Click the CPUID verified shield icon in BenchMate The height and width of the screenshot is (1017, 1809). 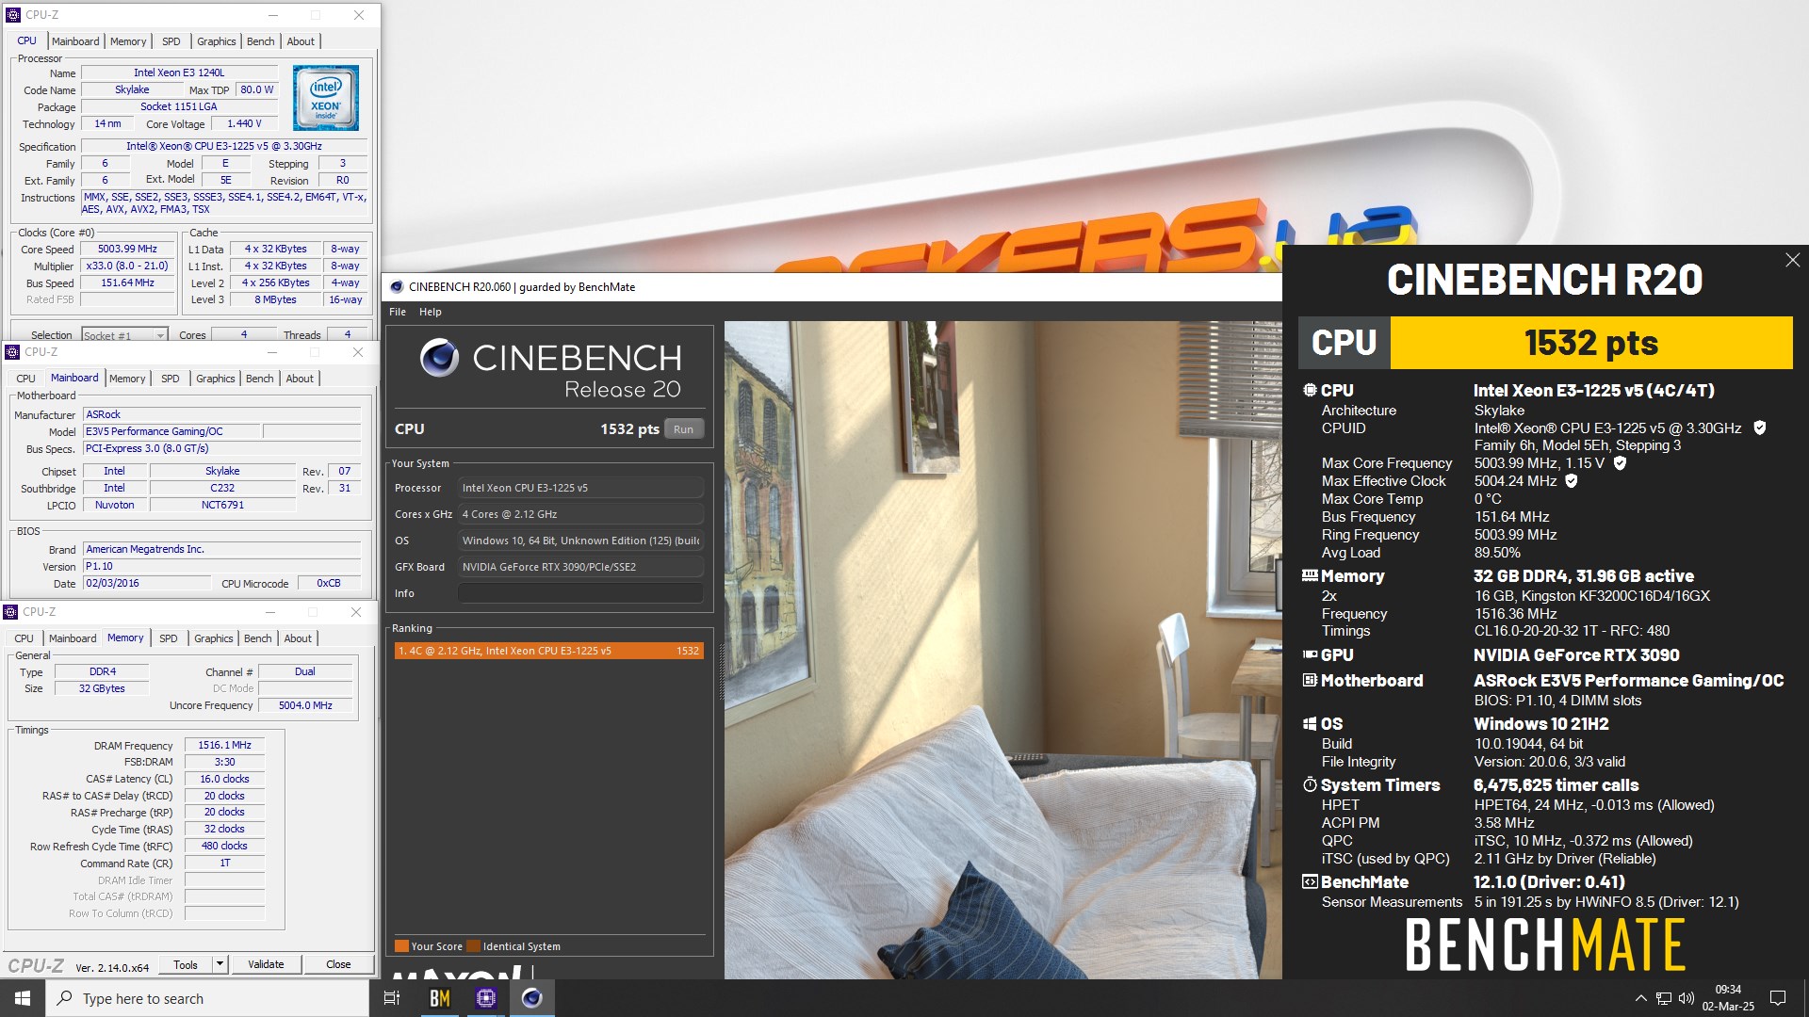tap(1759, 428)
